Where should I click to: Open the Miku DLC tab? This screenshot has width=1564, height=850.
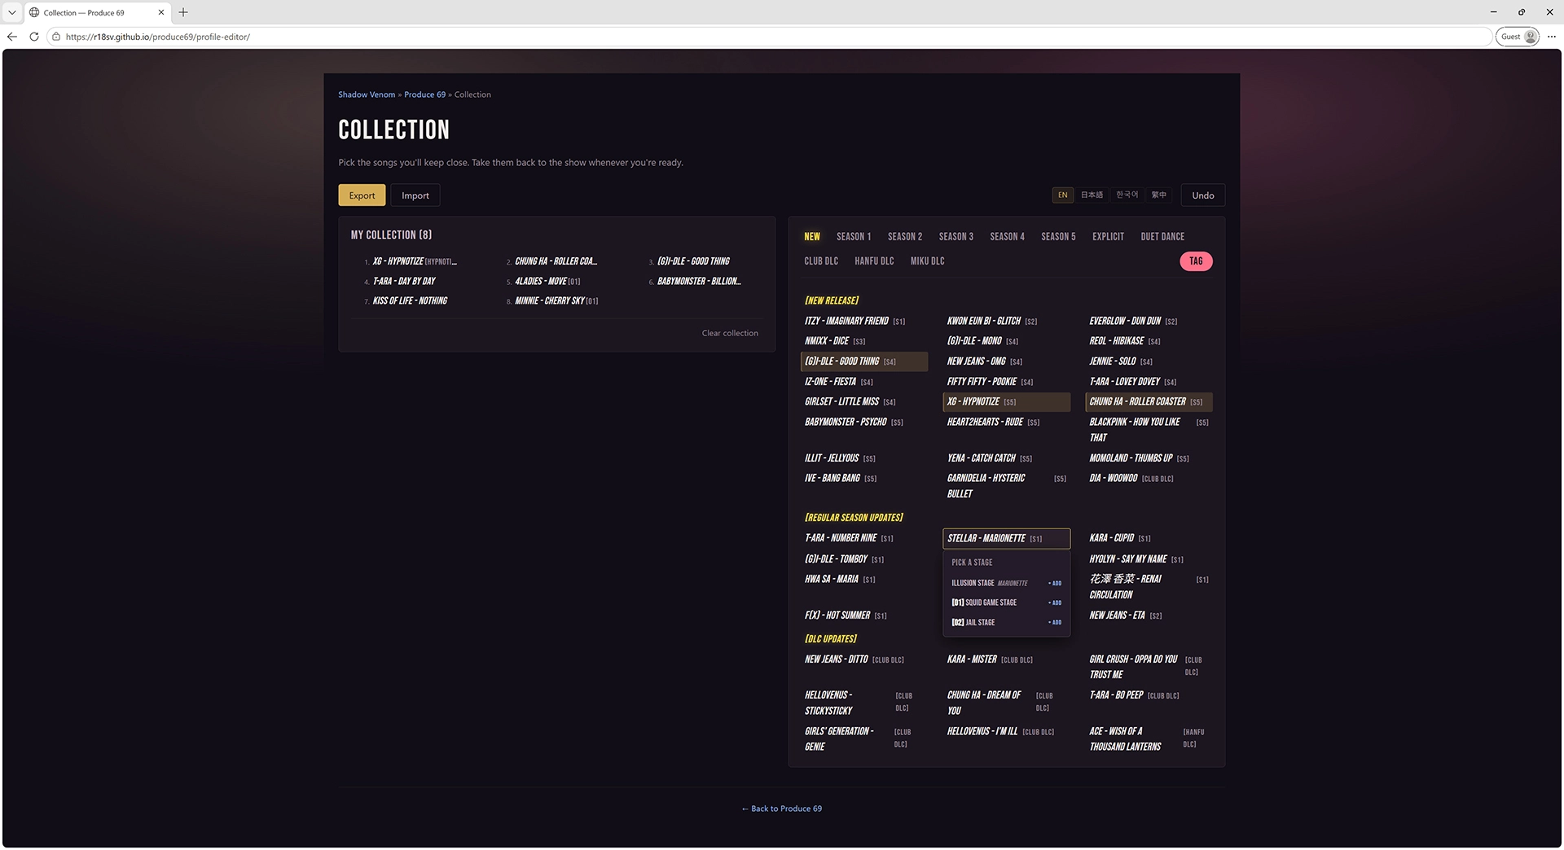(927, 261)
